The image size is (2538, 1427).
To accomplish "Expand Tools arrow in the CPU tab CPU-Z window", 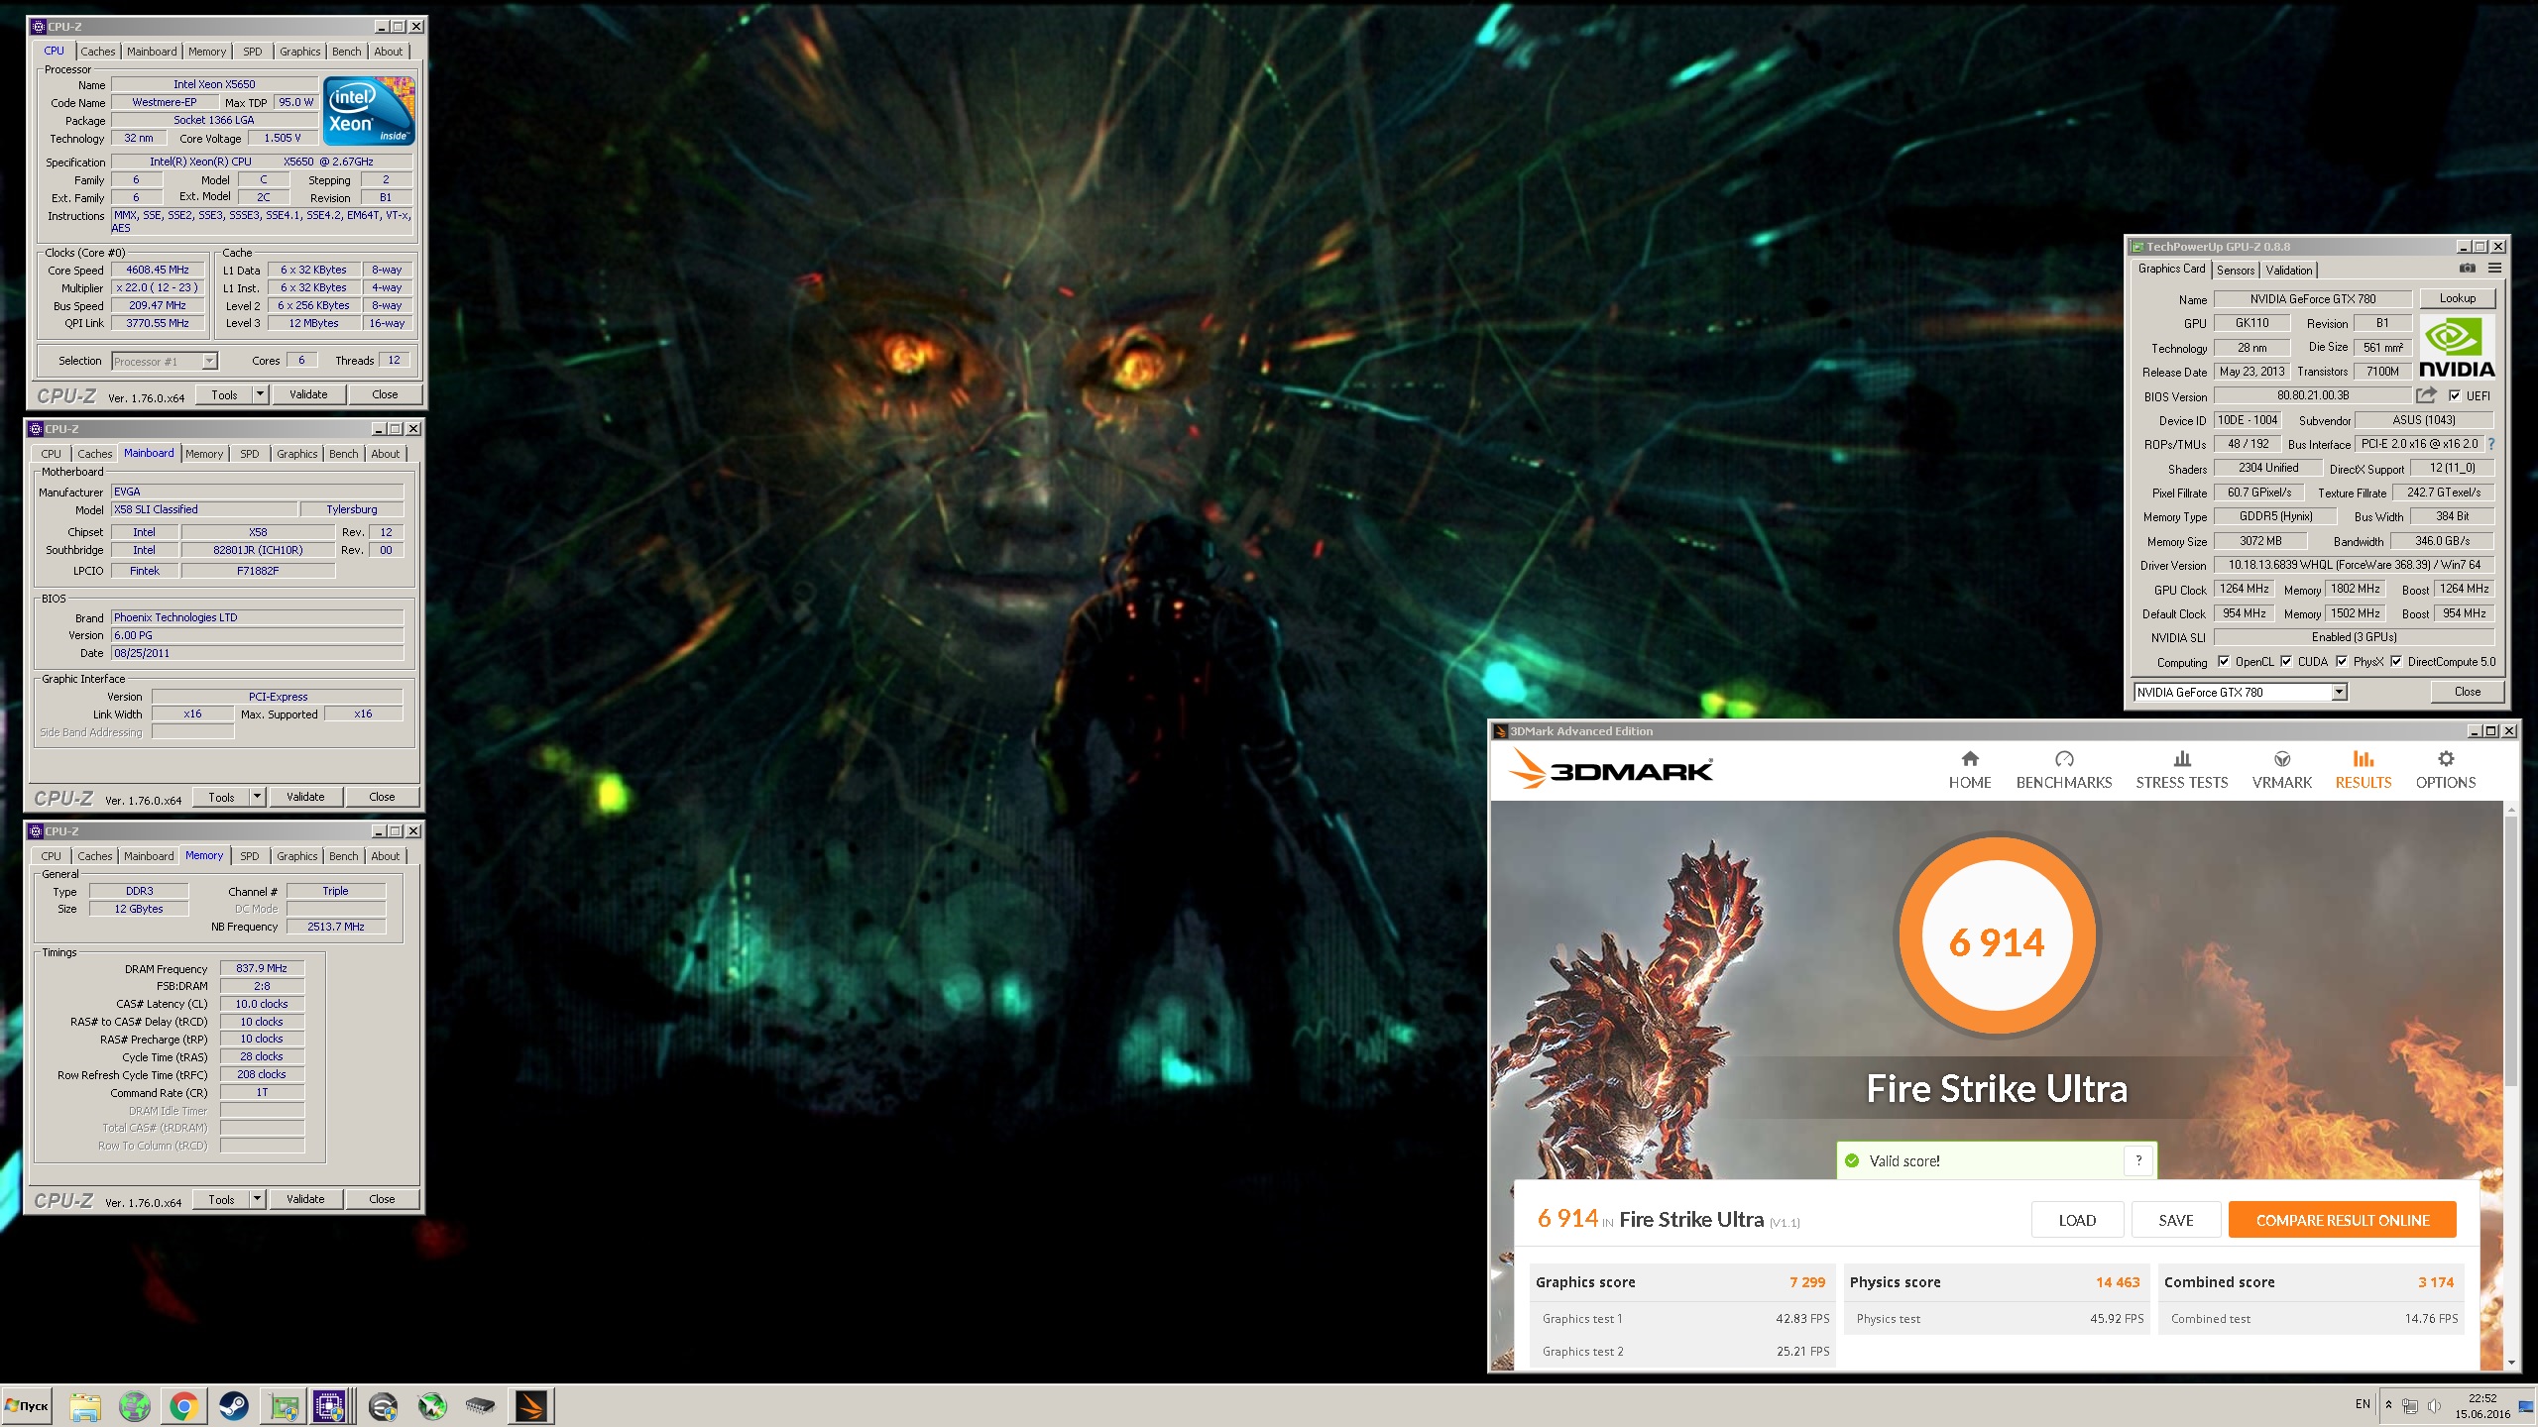I will [x=260, y=394].
